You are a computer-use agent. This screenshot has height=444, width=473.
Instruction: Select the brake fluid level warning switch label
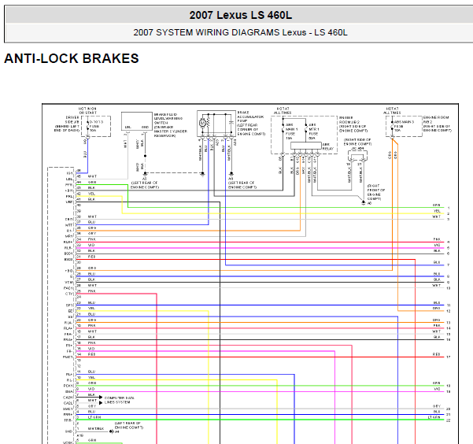click(171, 125)
